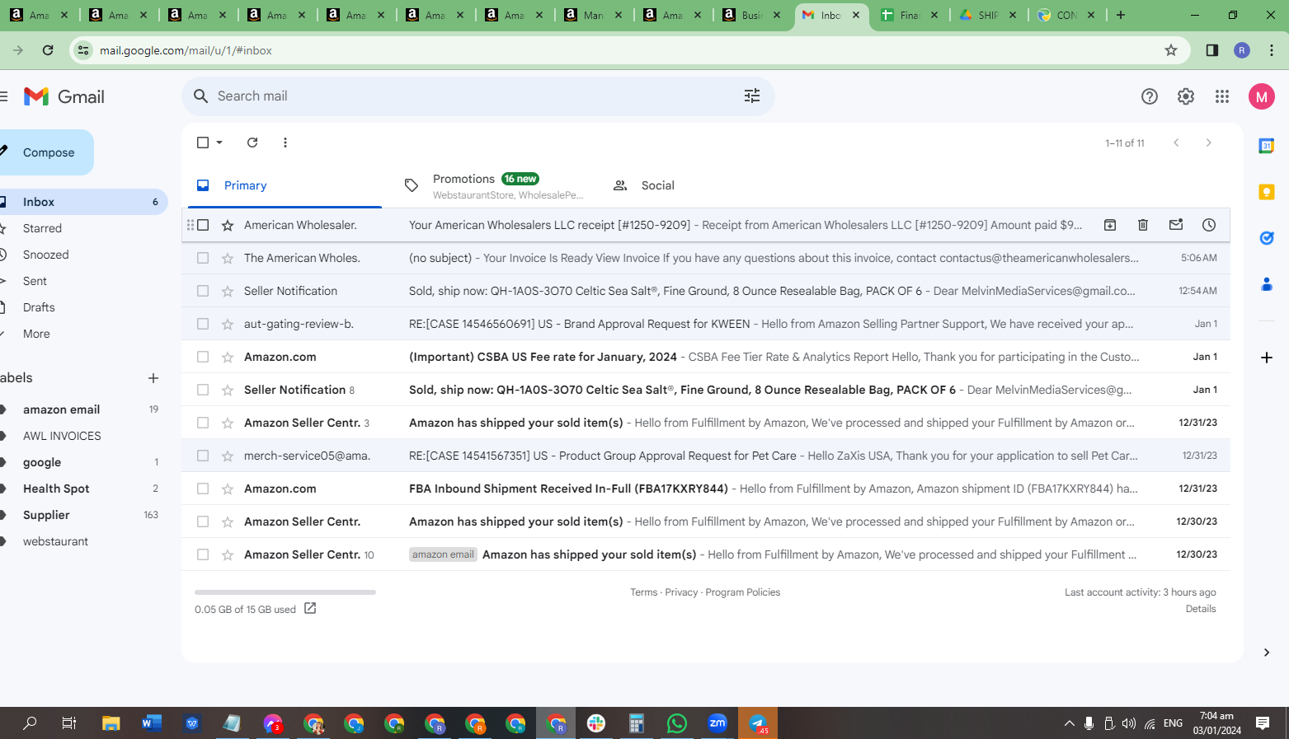
Task: Expand the Health Spot label
Action: coord(2,489)
